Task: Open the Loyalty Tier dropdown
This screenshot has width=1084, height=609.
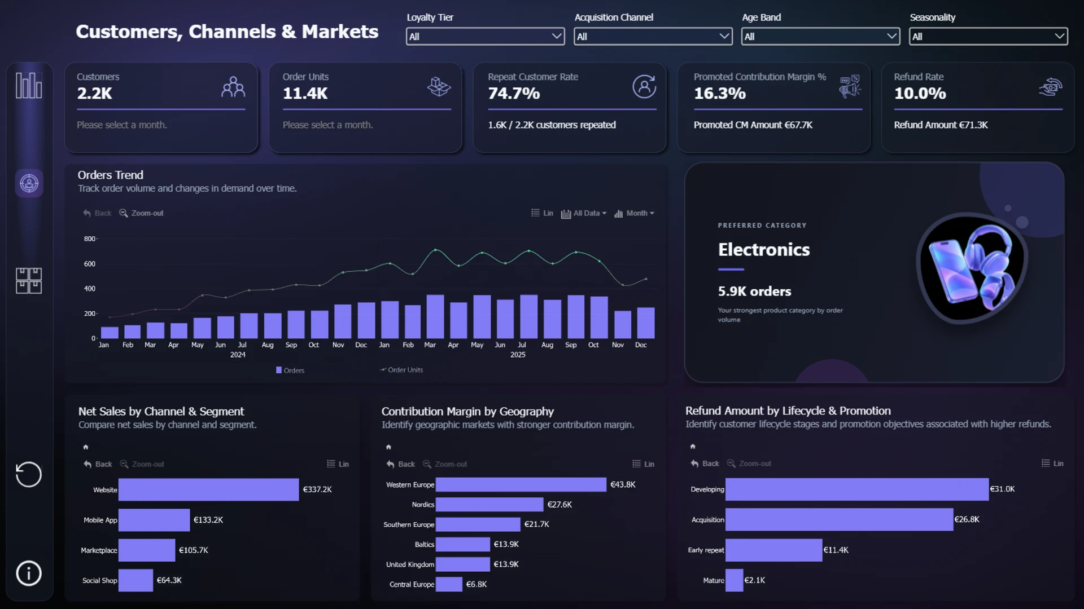Action: click(485, 37)
